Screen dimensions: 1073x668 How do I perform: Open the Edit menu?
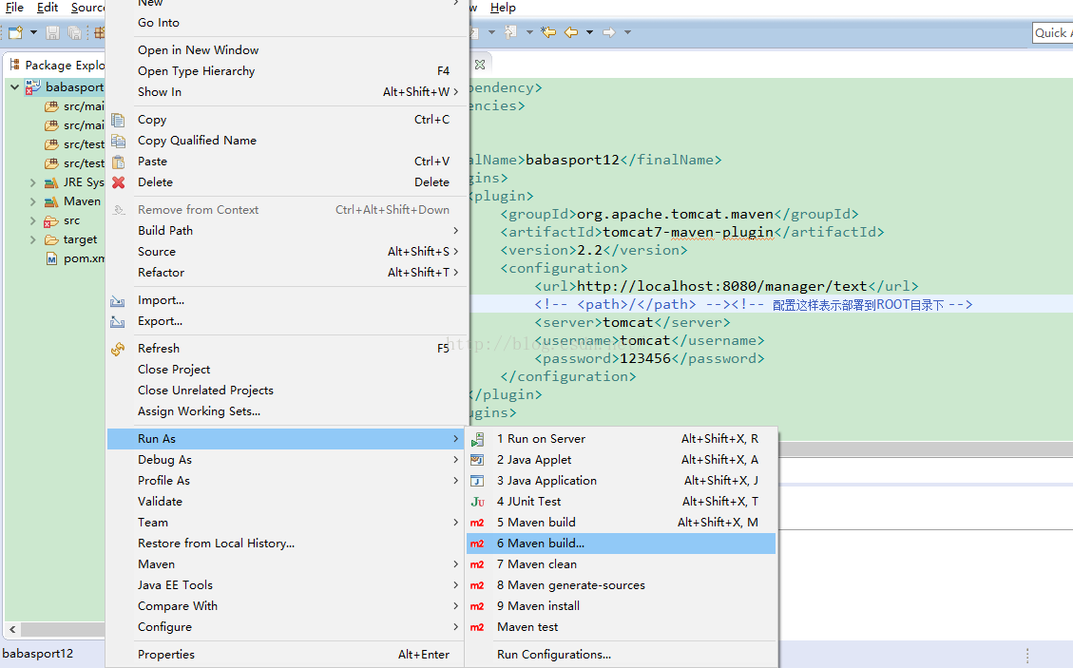coord(48,8)
